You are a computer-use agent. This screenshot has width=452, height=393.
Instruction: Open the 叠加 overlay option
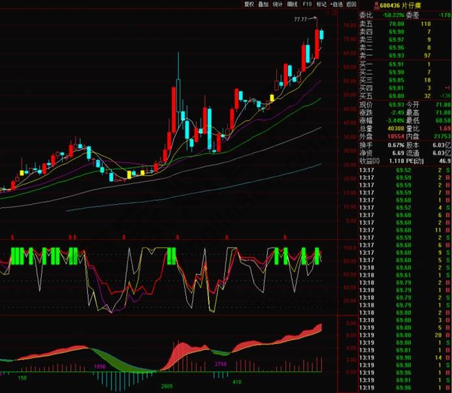click(x=263, y=4)
